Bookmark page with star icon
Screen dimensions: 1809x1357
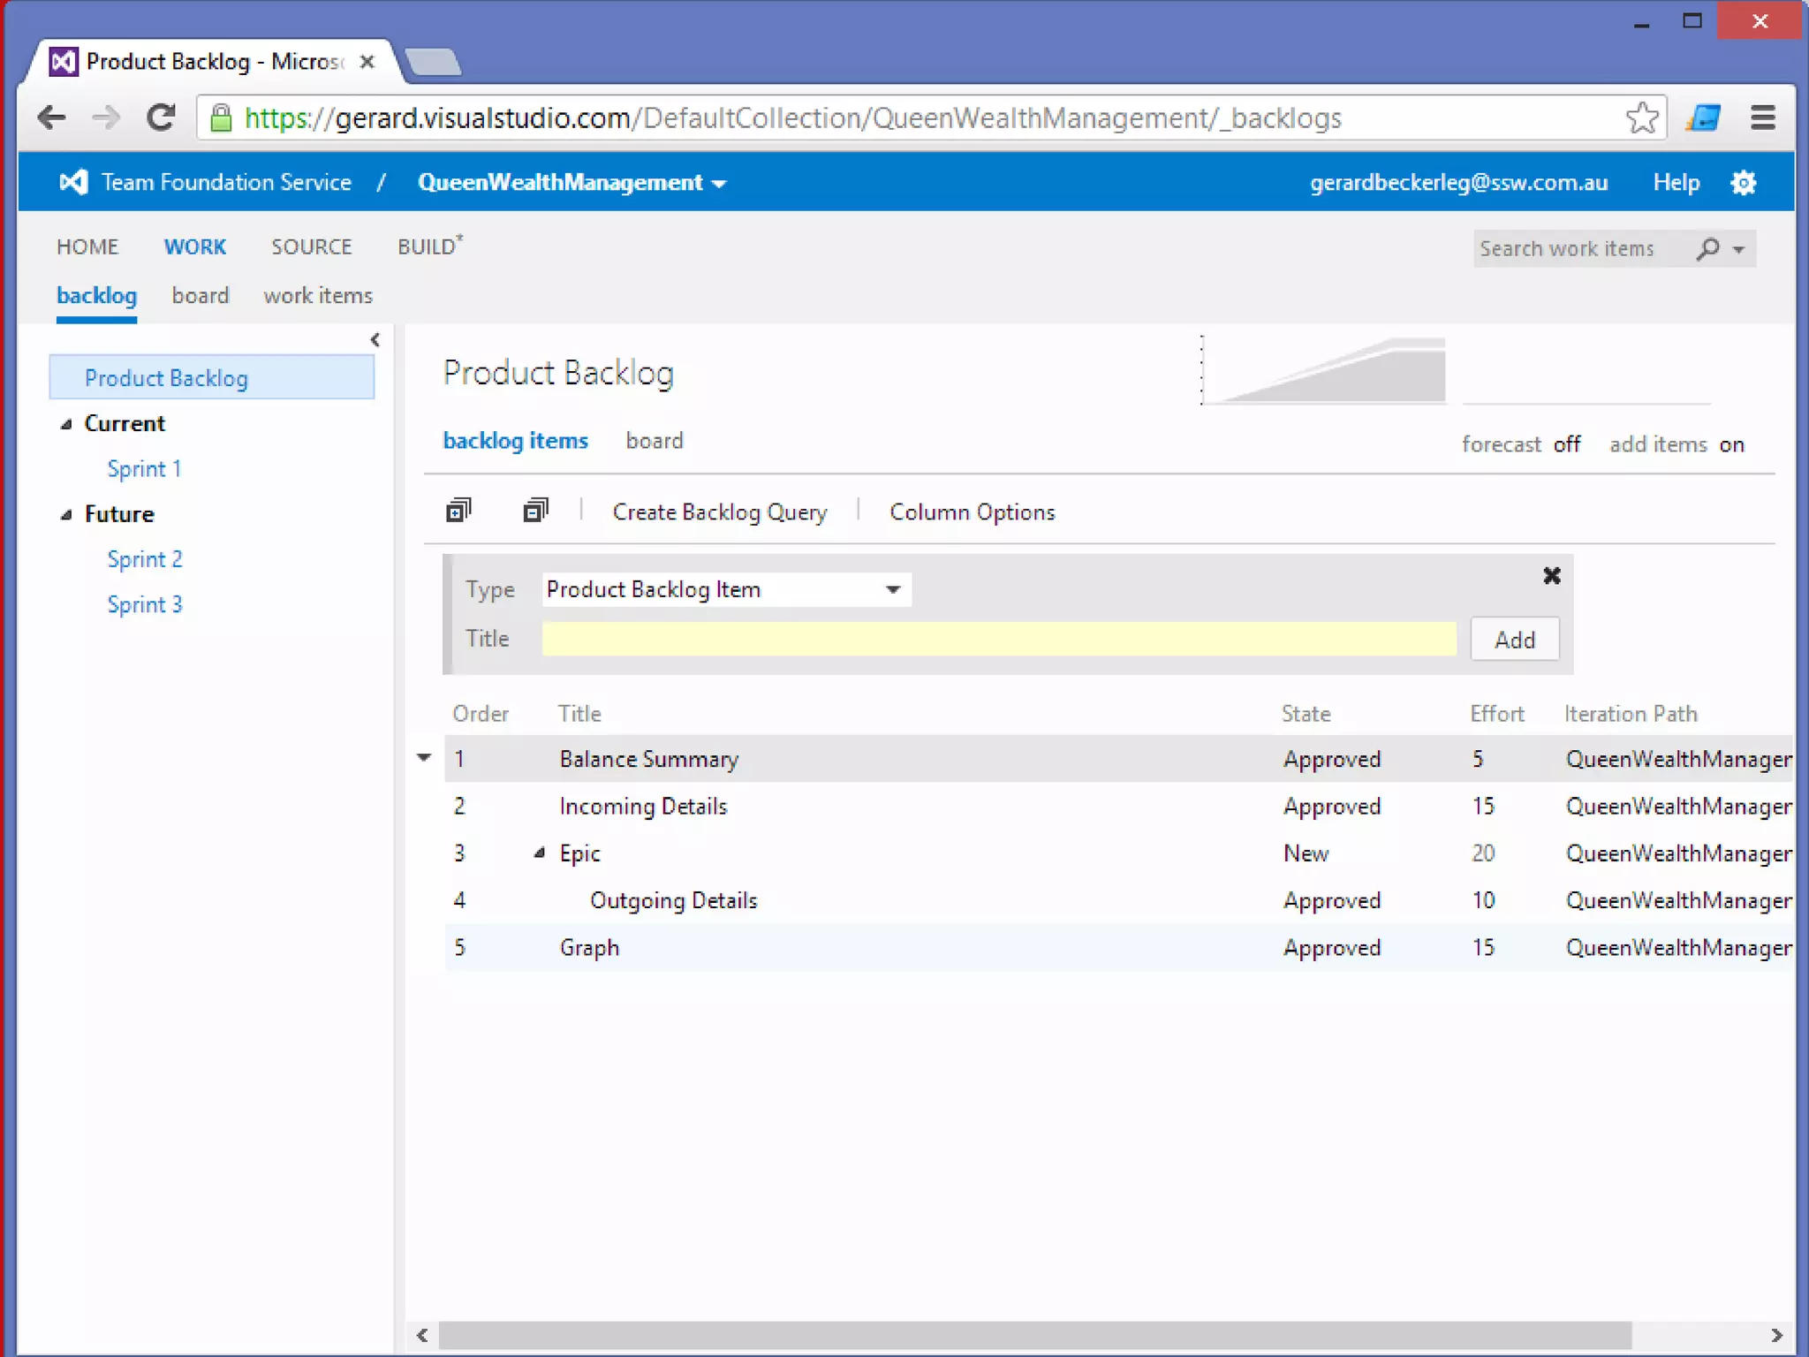click(x=1641, y=118)
